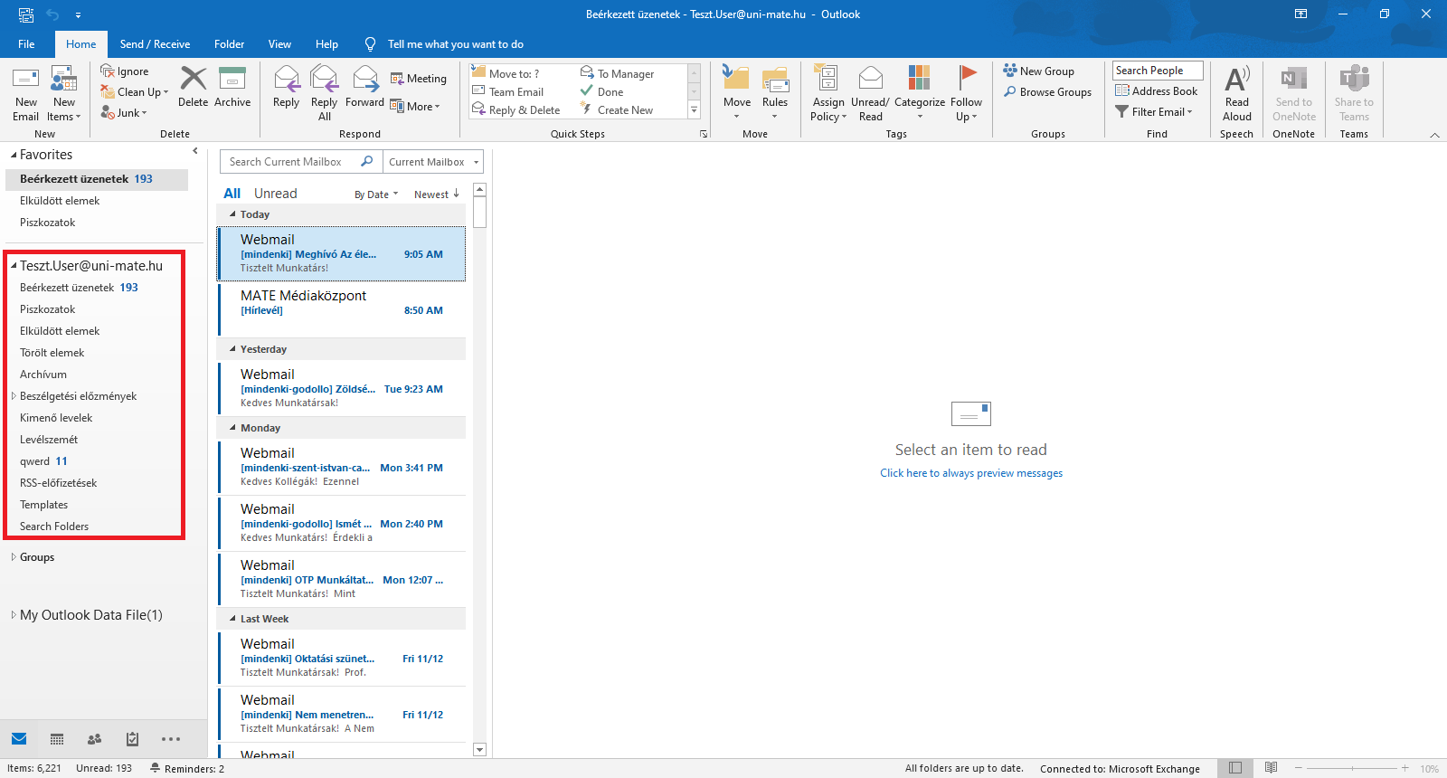Open the Address Book
This screenshot has height=778, width=1447.
(x=1157, y=91)
